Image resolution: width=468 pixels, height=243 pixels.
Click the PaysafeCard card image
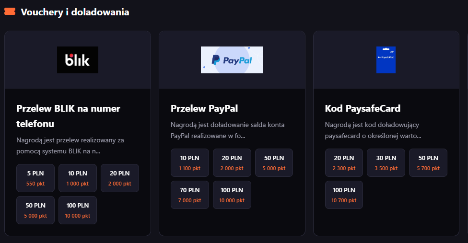point(386,60)
